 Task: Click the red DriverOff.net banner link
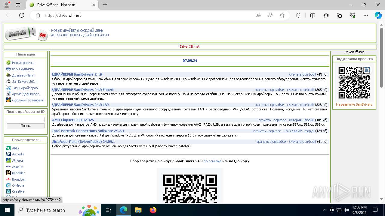[x=190, y=46]
